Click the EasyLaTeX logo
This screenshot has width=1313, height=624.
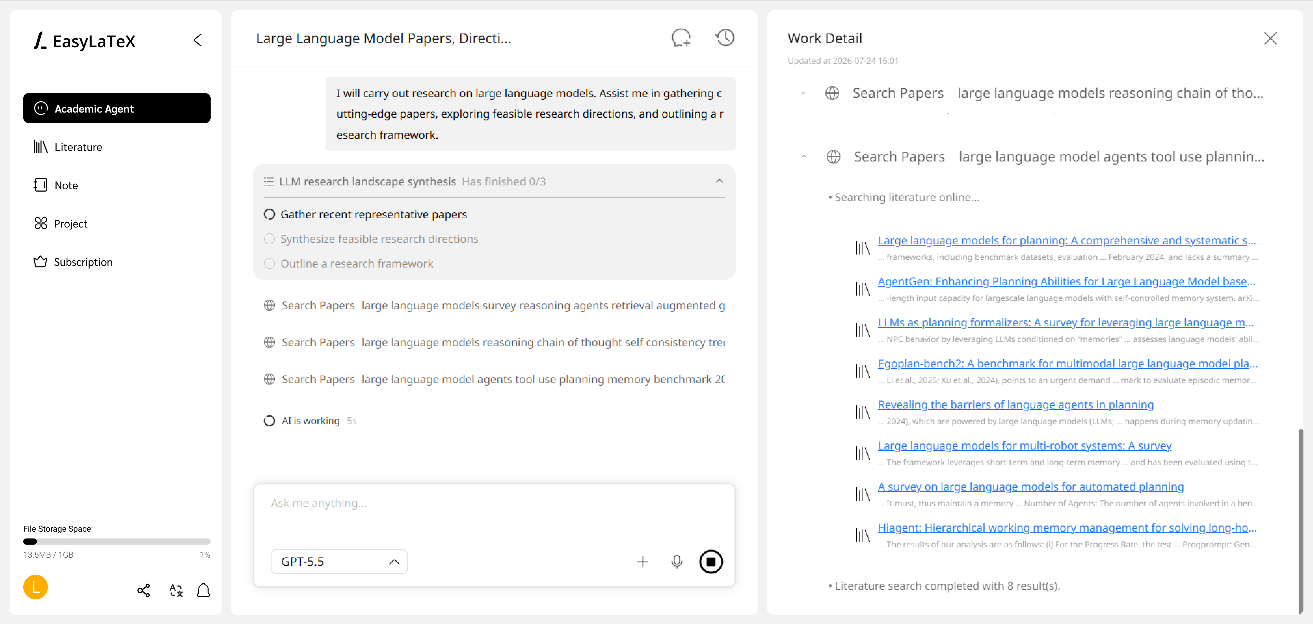point(84,41)
